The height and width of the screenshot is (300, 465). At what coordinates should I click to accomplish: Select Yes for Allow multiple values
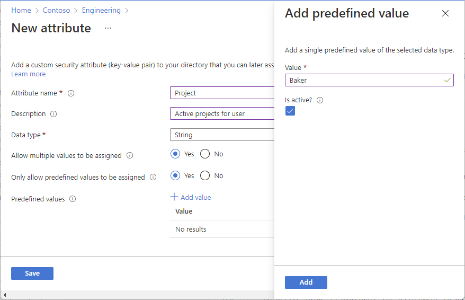tap(175, 154)
